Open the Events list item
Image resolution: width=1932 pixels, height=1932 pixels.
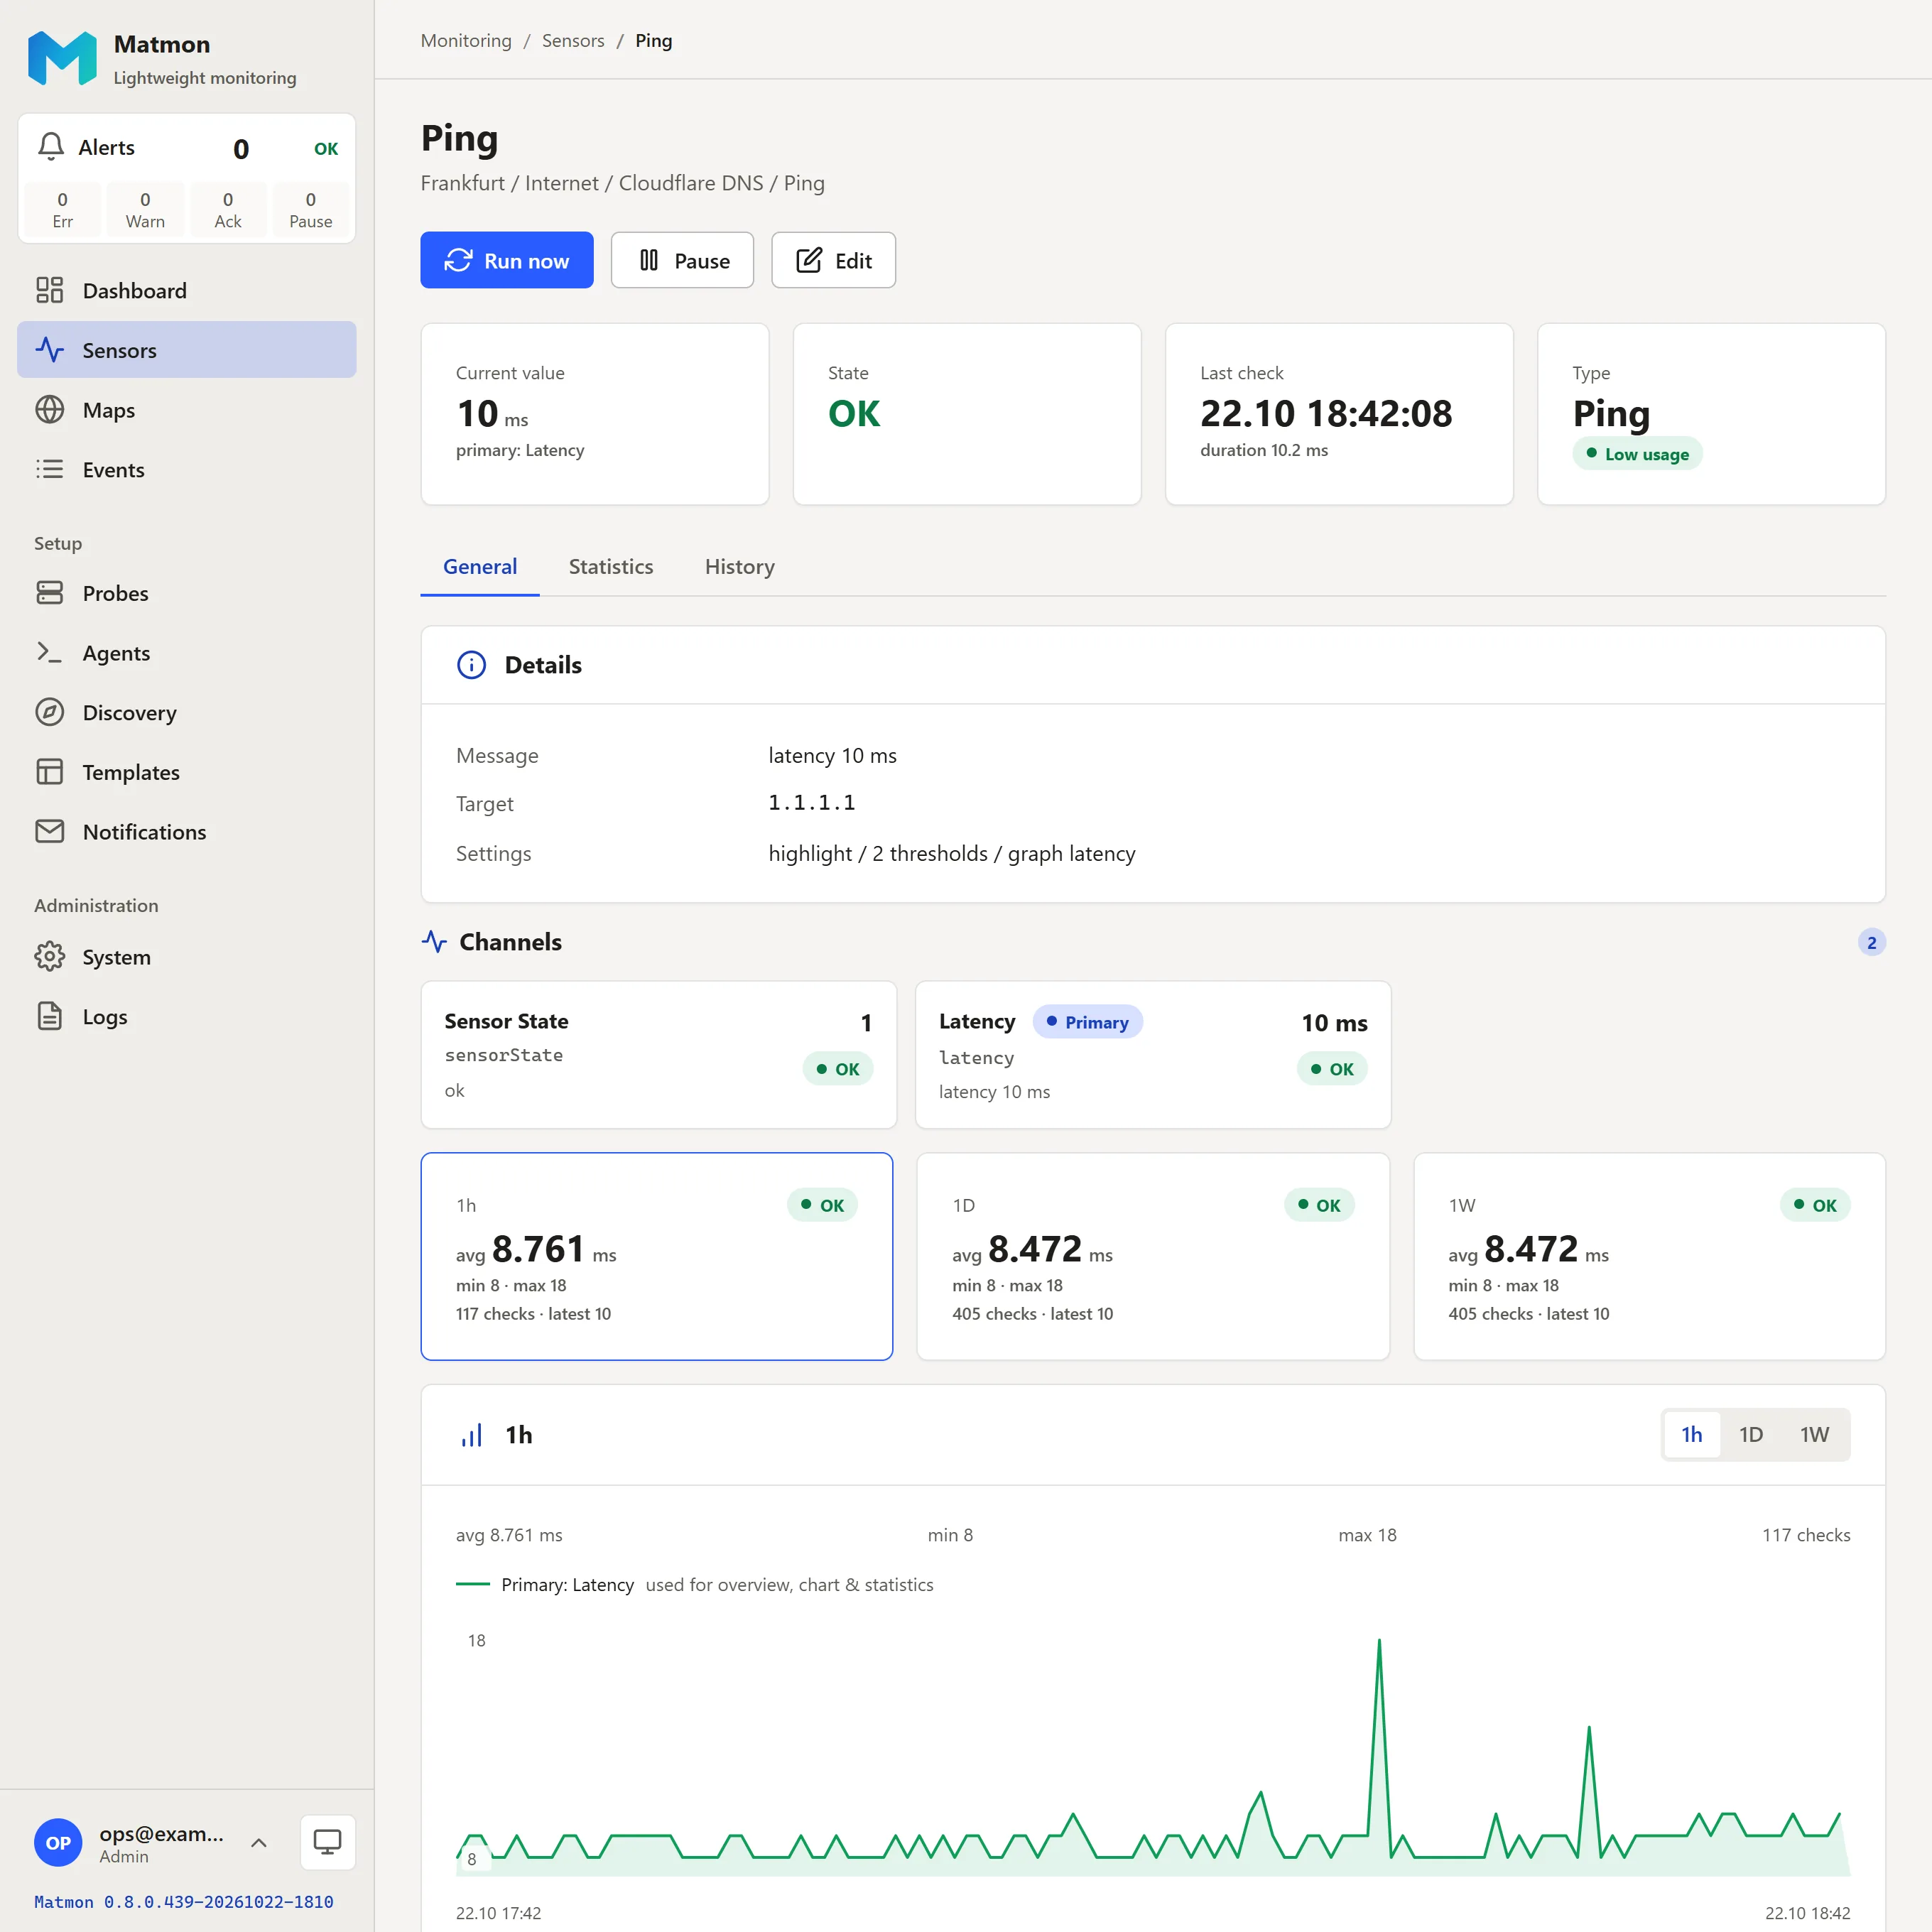click(186, 469)
